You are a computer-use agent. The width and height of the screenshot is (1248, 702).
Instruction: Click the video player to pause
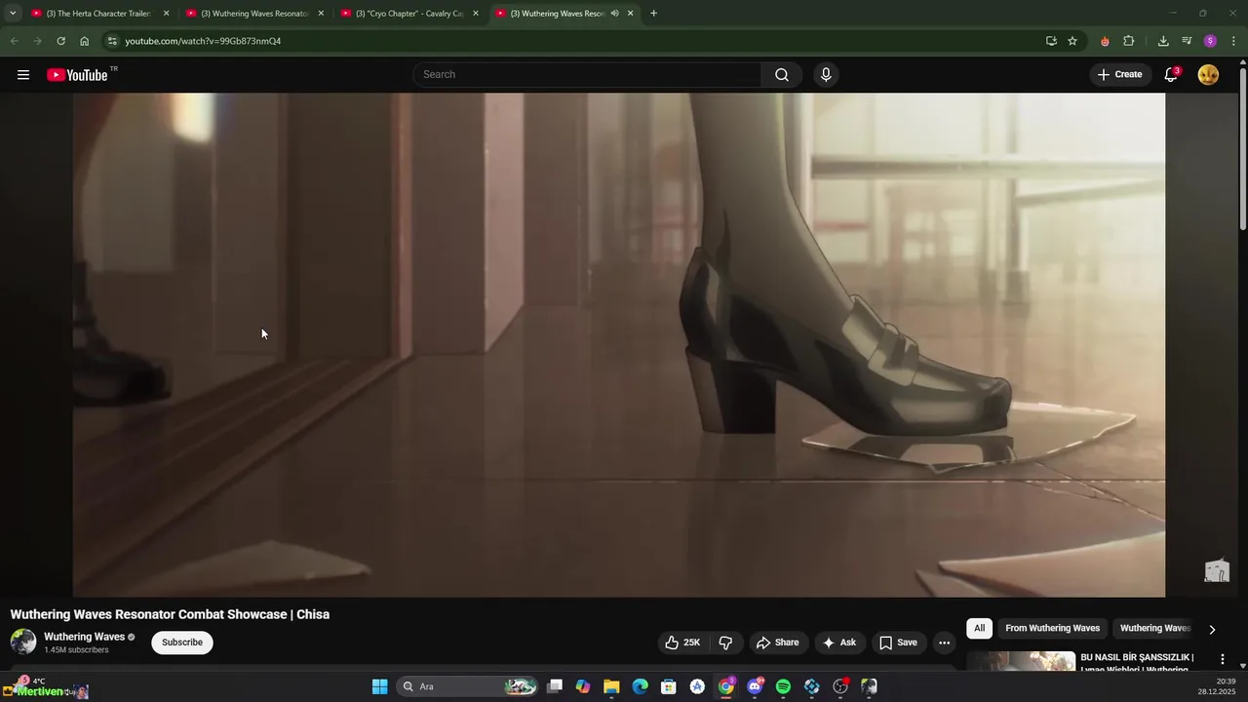(x=619, y=345)
